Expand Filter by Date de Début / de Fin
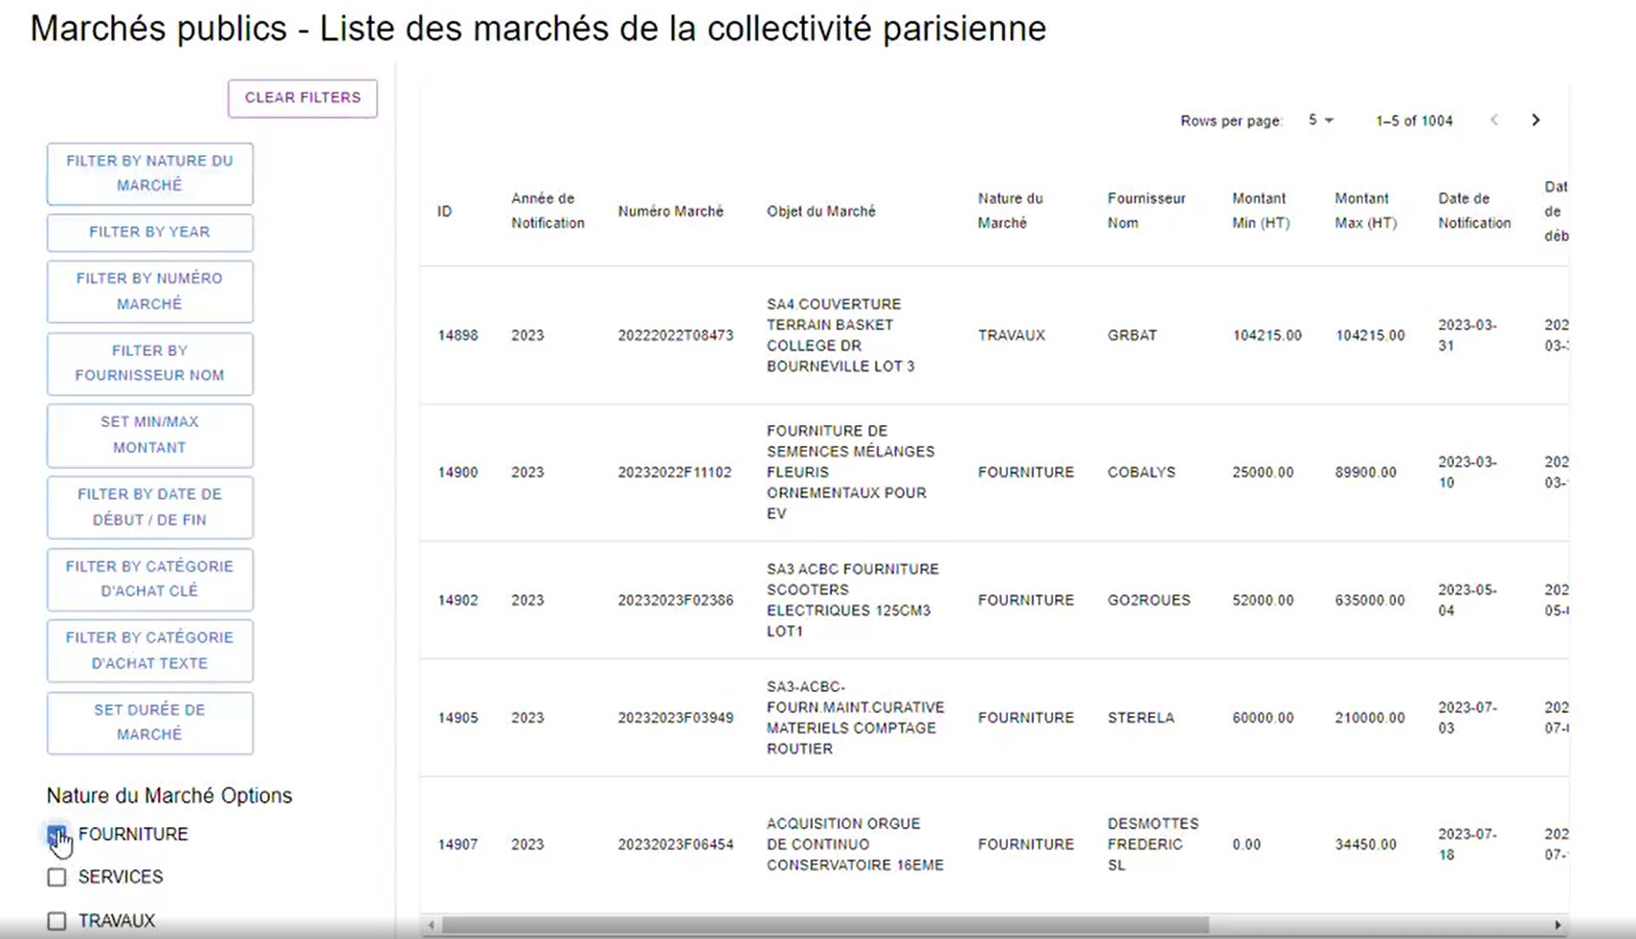This screenshot has height=939, width=1636. pyautogui.click(x=150, y=507)
